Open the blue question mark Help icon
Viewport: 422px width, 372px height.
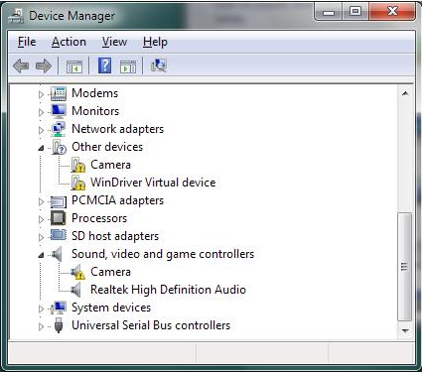105,65
